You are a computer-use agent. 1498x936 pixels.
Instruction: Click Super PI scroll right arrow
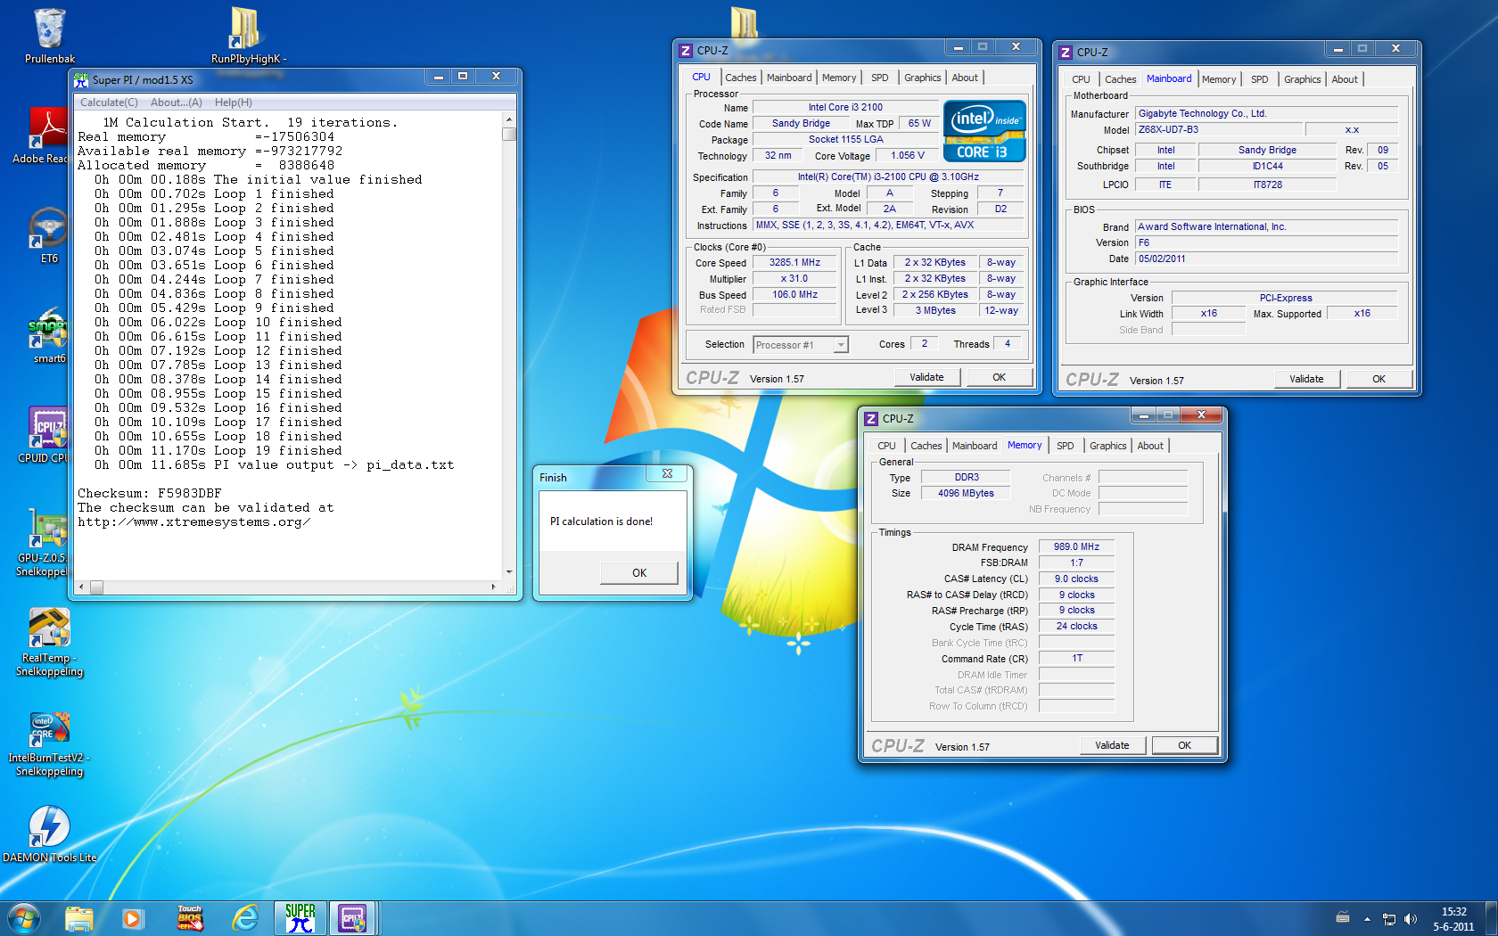[x=494, y=587]
